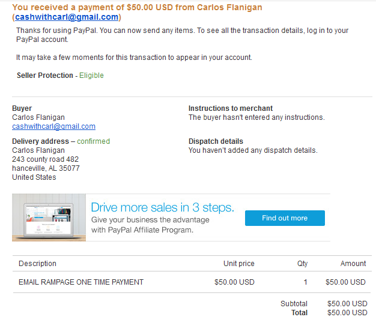Viewport: 376px width, 317px height.
Task: Select the EMAIL RAMPAGE ONE TIME PAYMENT row
Action: click(192, 282)
